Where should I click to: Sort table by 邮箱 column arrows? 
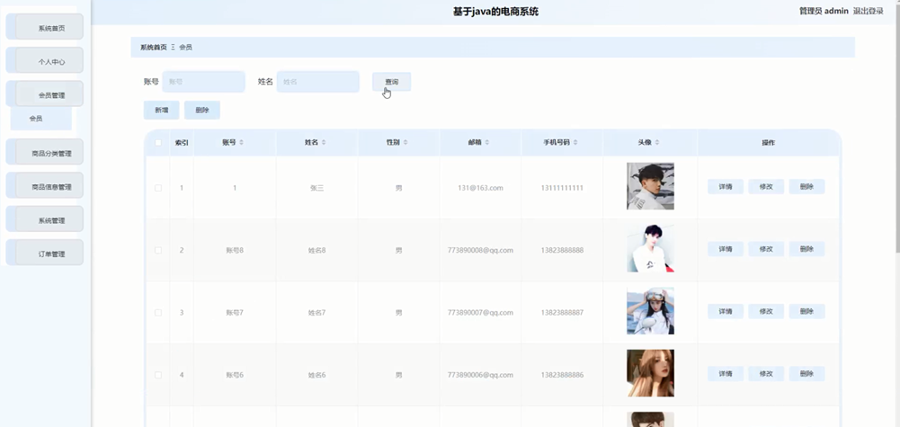487,142
